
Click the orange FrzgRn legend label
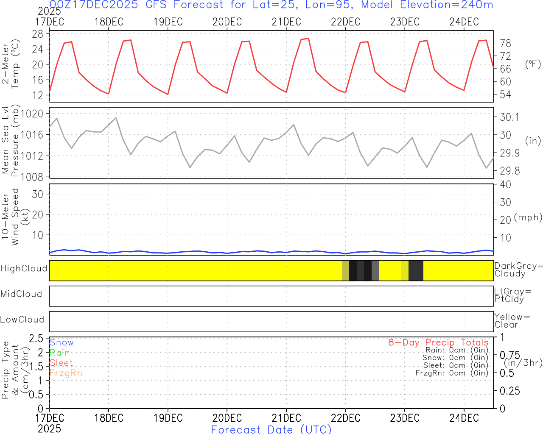(66, 373)
